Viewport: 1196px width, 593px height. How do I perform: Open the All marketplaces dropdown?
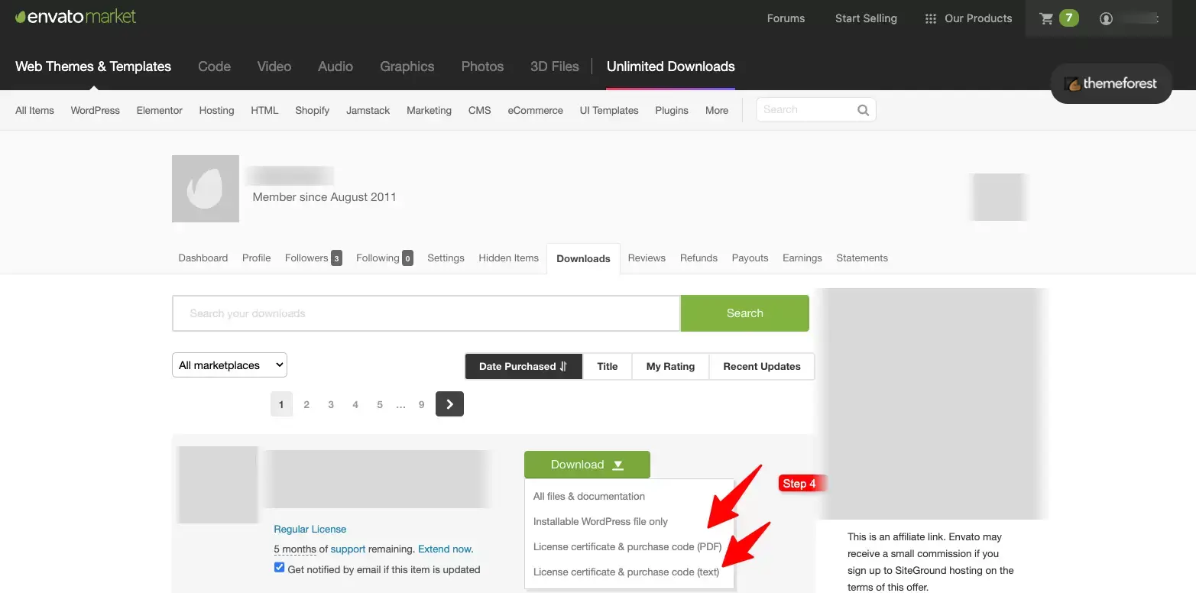click(229, 365)
